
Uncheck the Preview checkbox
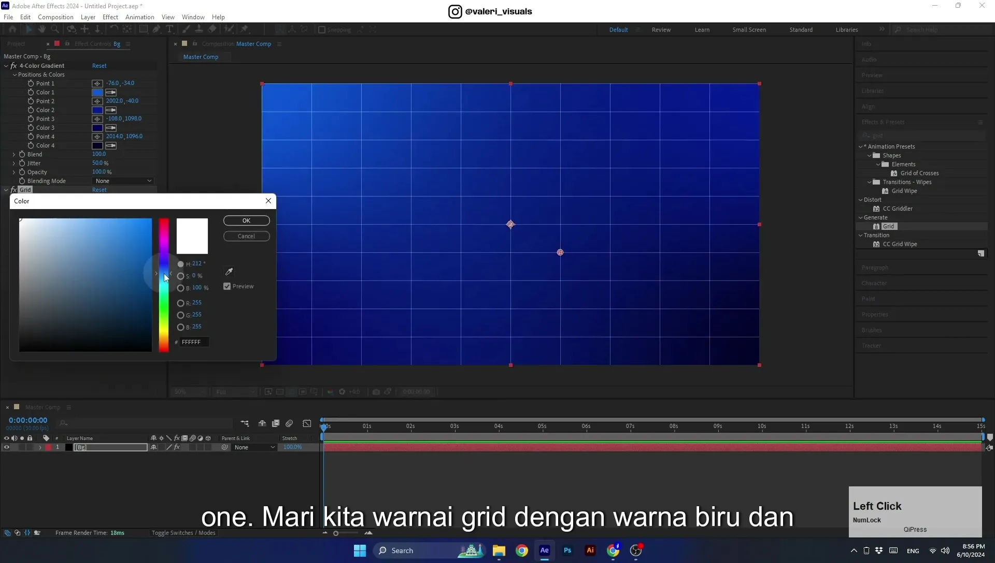click(x=227, y=286)
